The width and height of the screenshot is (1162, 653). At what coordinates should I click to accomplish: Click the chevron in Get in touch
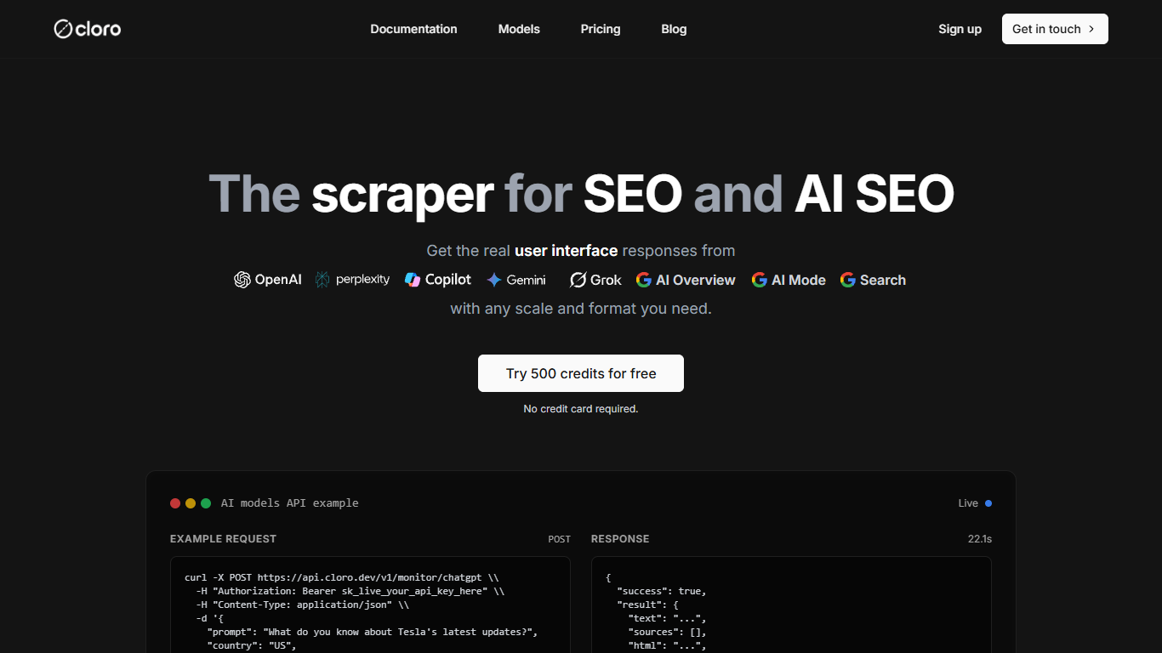click(x=1091, y=29)
